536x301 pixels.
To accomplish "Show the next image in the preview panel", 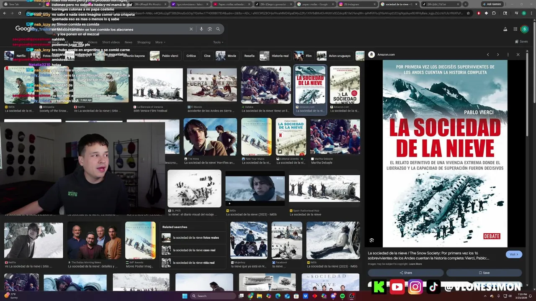I will click(x=498, y=54).
